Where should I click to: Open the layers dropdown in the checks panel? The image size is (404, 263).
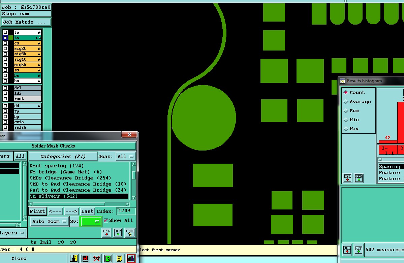[x=12, y=233]
